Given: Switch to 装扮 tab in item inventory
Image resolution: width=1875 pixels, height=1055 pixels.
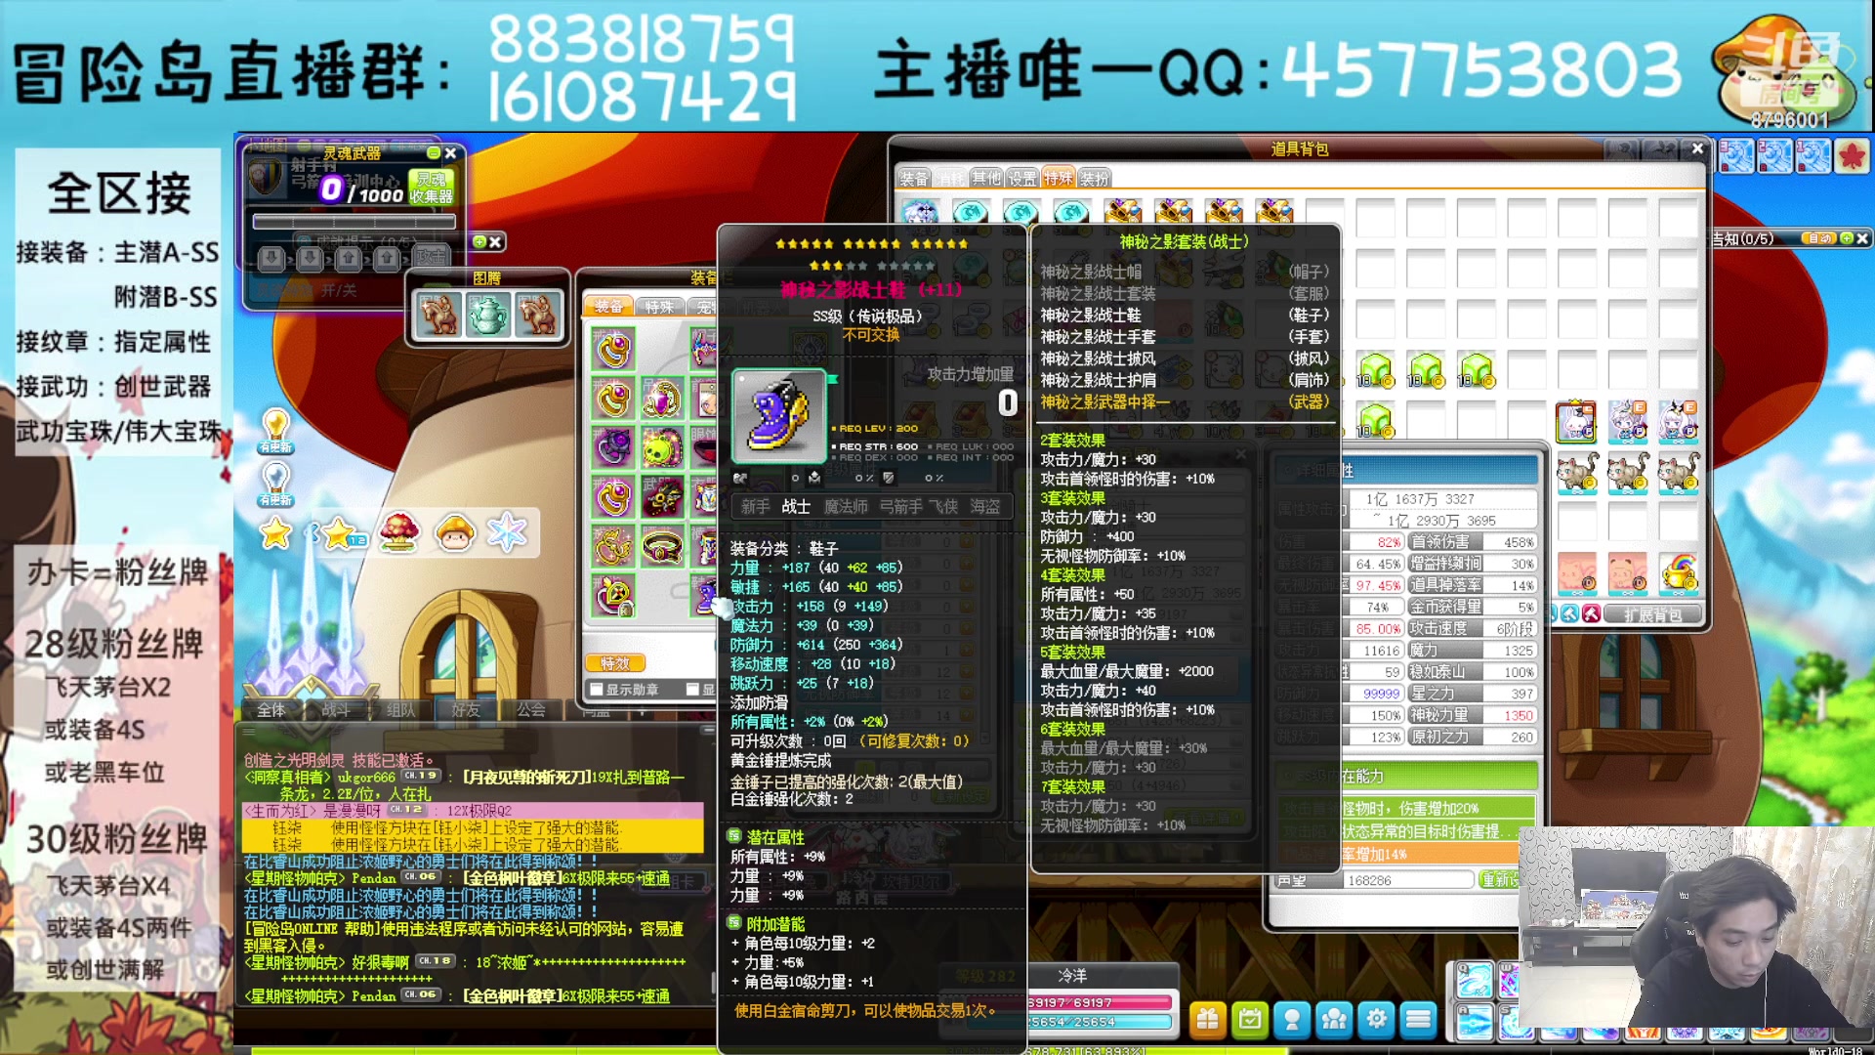Looking at the screenshot, I should click(x=1095, y=178).
